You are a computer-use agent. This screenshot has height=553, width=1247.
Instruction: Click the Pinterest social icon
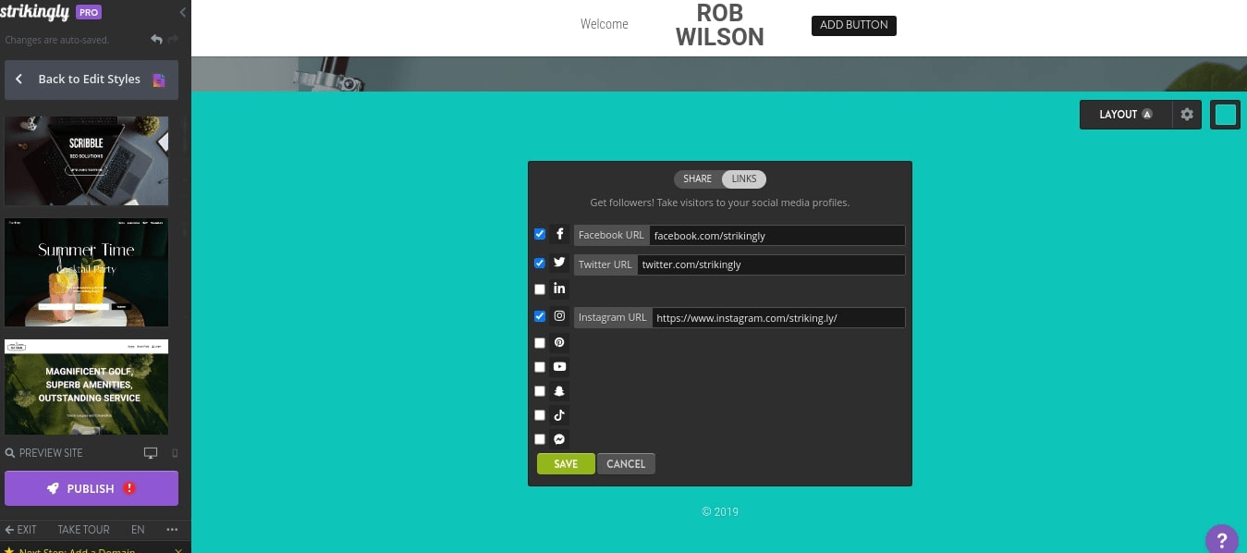coord(559,342)
